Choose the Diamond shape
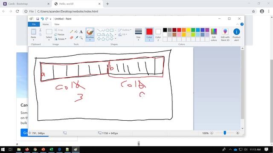This screenshot has height=153, width=273. (x=99, y=39)
